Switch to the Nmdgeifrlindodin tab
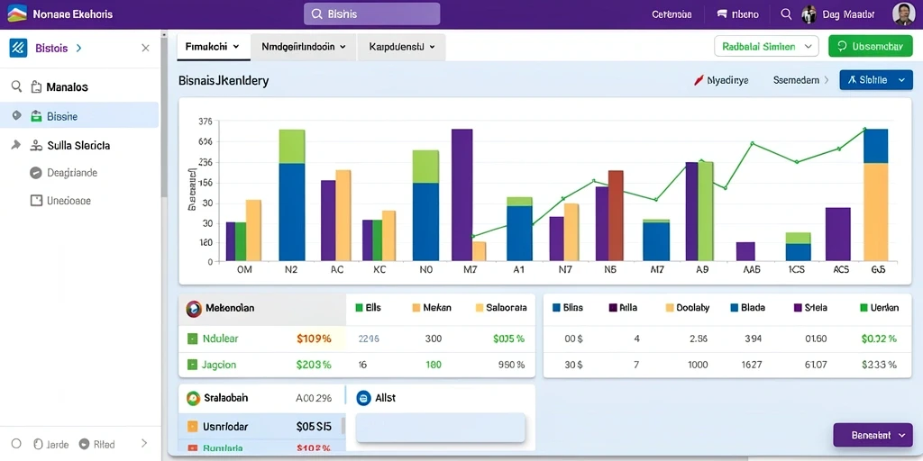 [303, 47]
